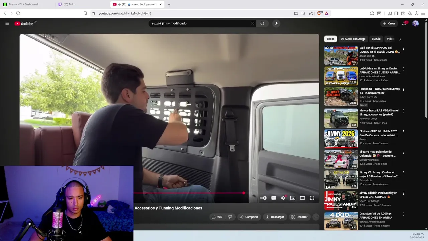
Task: Open the Brave wallet icon
Action: (x=403, y=13)
